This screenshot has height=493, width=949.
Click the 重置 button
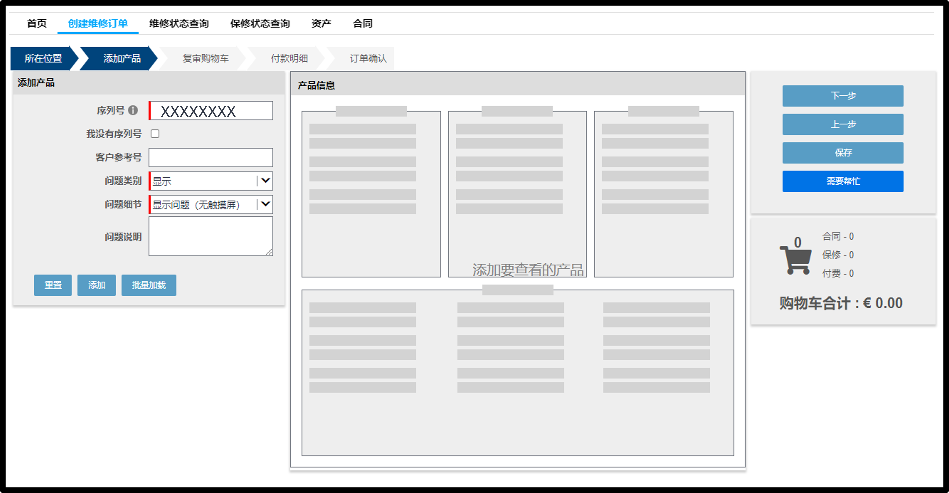coord(53,285)
